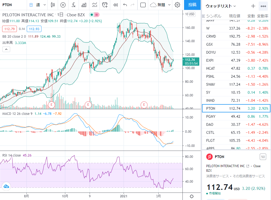Open the ウォッチリスト dropdown chevron
Viewport: 271px width, 200px height.
coord(235,6)
